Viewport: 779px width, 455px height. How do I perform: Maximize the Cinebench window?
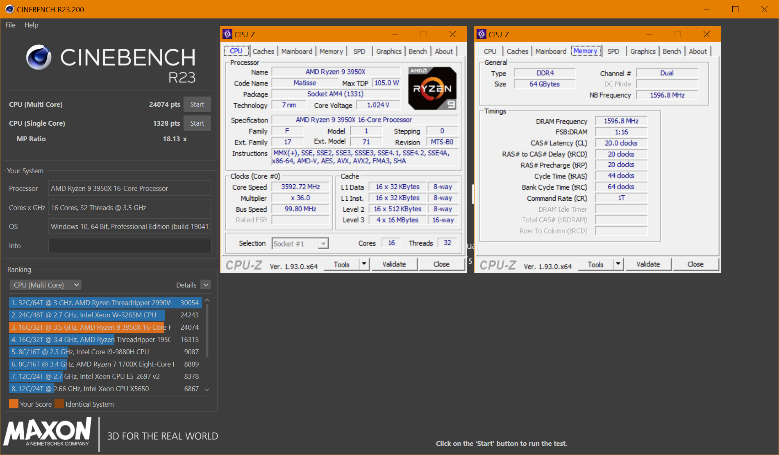coord(735,9)
